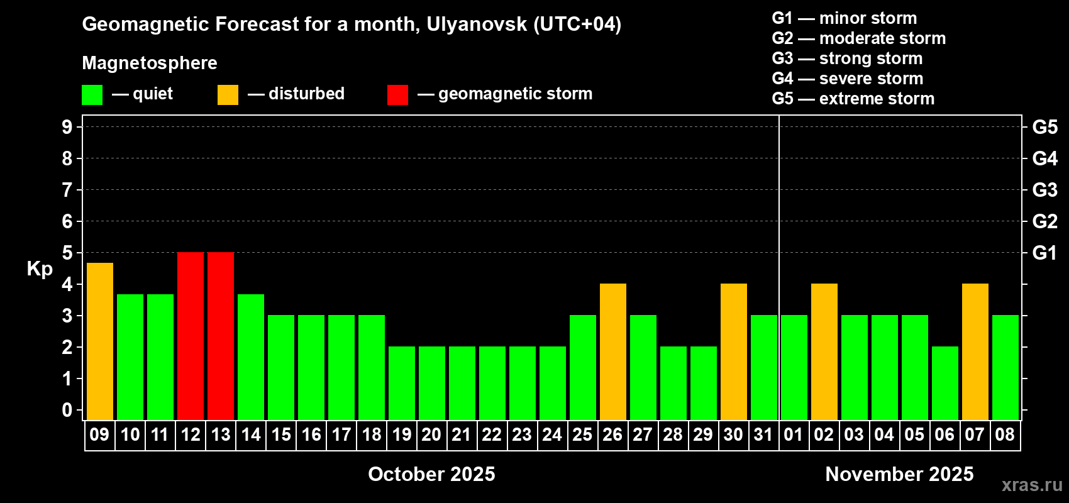Click the xras.ru watermark link
1069x503 pixels.
click(1031, 485)
